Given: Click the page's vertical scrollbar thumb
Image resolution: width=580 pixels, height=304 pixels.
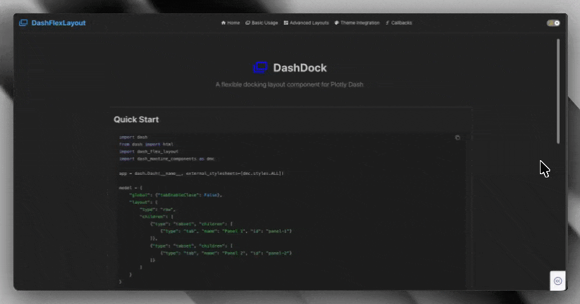Looking at the screenshot, I should (x=558, y=89).
